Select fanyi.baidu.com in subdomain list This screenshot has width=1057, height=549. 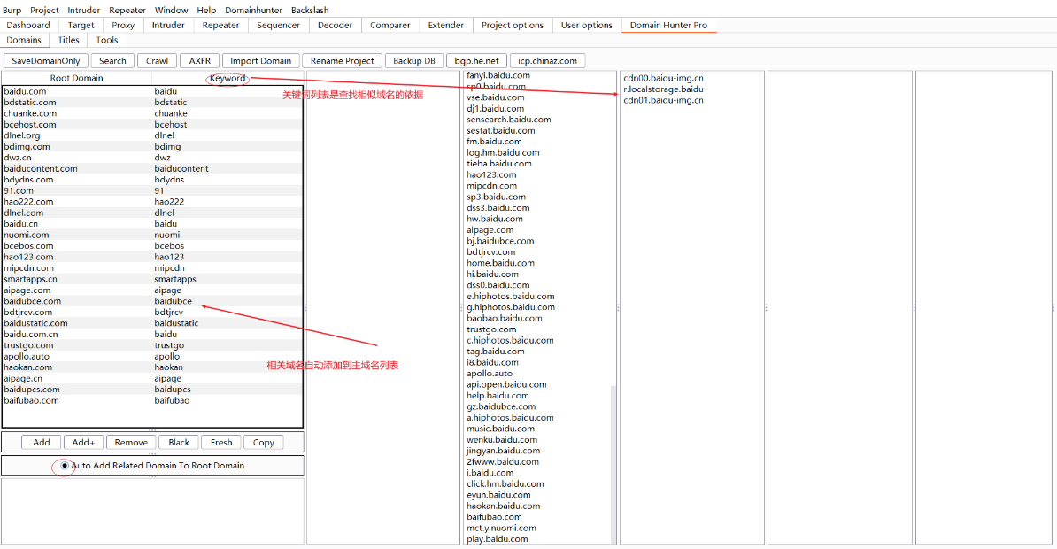click(x=498, y=75)
